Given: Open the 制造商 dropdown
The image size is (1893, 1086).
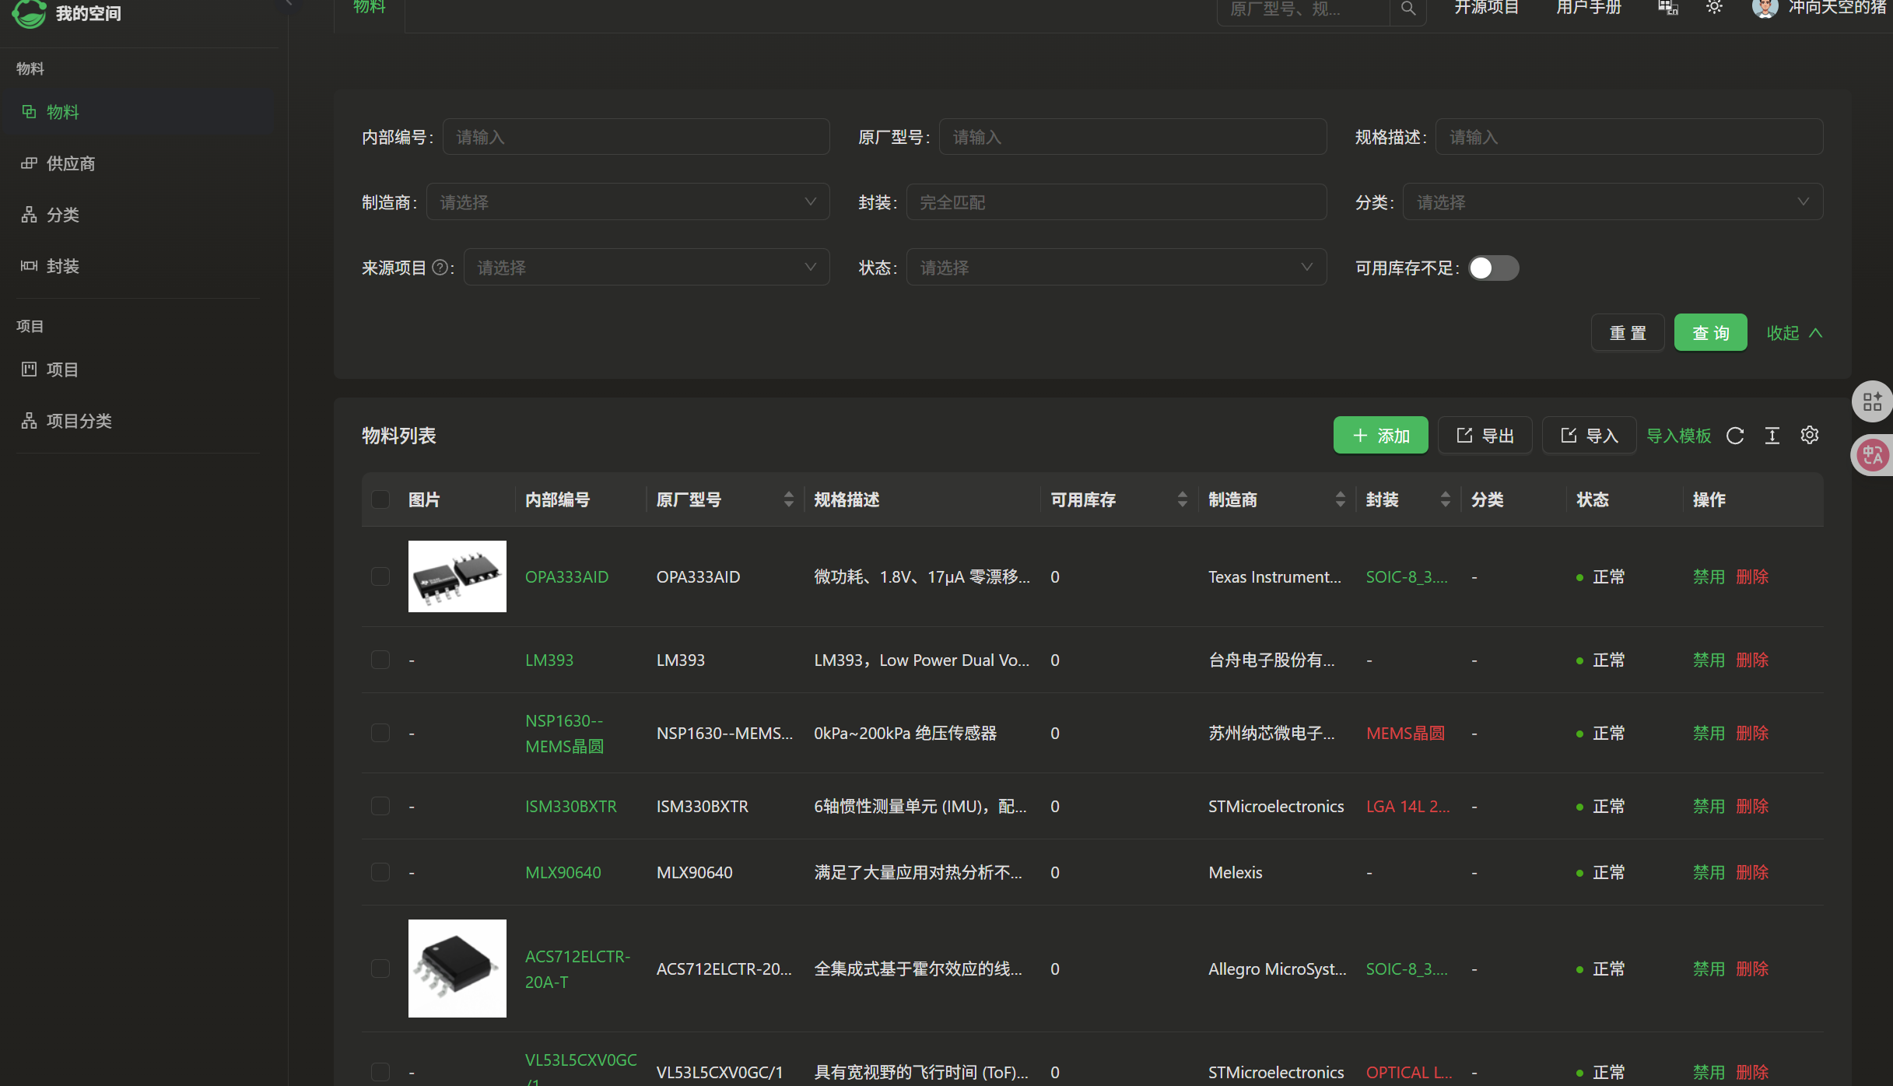Looking at the screenshot, I should click(x=627, y=202).
